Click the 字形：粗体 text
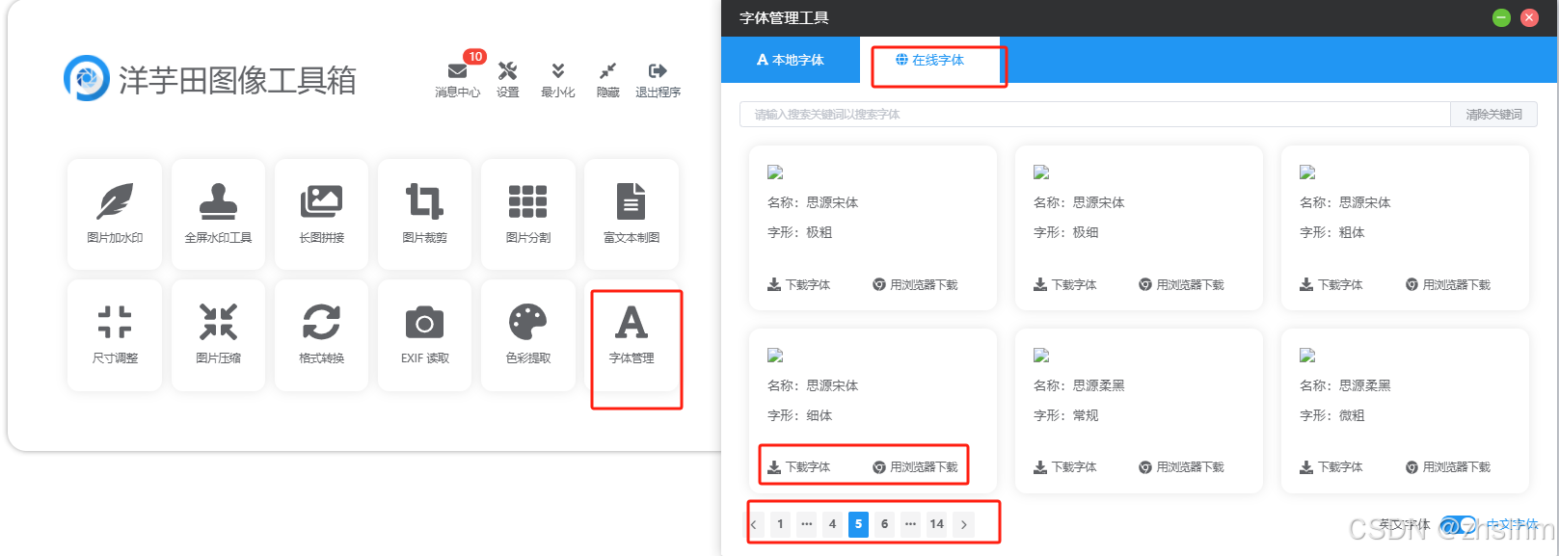Viewport: 1559px width, 556px height. tap(1331, 232)
